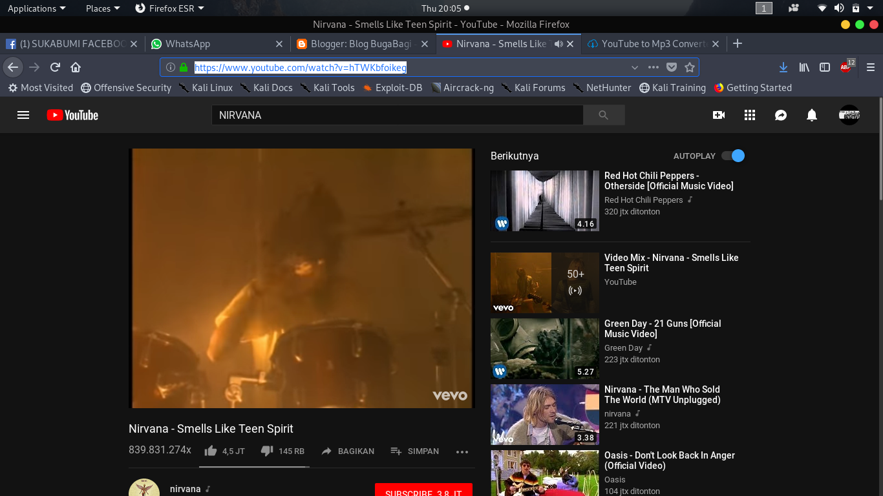Open the create video camera icon
The height and width of the screenshot is (496, 883).
pyautogui.click(x=718, y=115)
